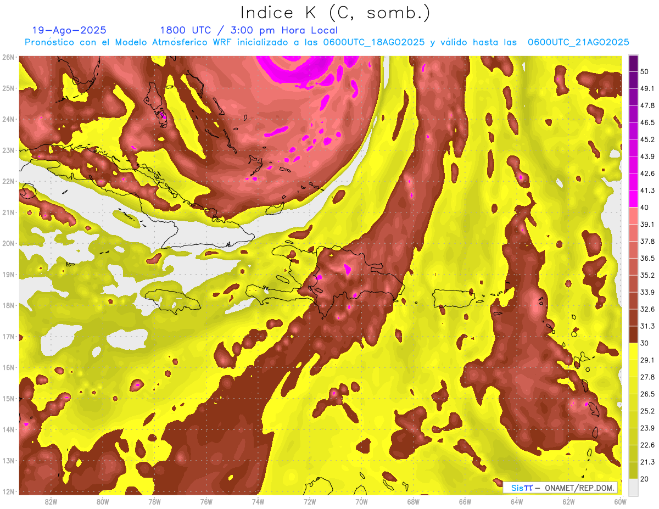Click the dark brown color bar segment between 30 and 31.3
659x509 pixels.
(633, 334)
